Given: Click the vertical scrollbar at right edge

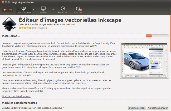Looking at the screenshot, I should 170,60.
